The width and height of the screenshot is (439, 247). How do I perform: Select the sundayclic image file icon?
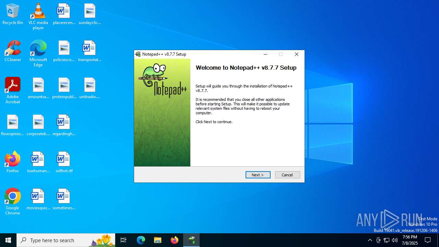90,14
